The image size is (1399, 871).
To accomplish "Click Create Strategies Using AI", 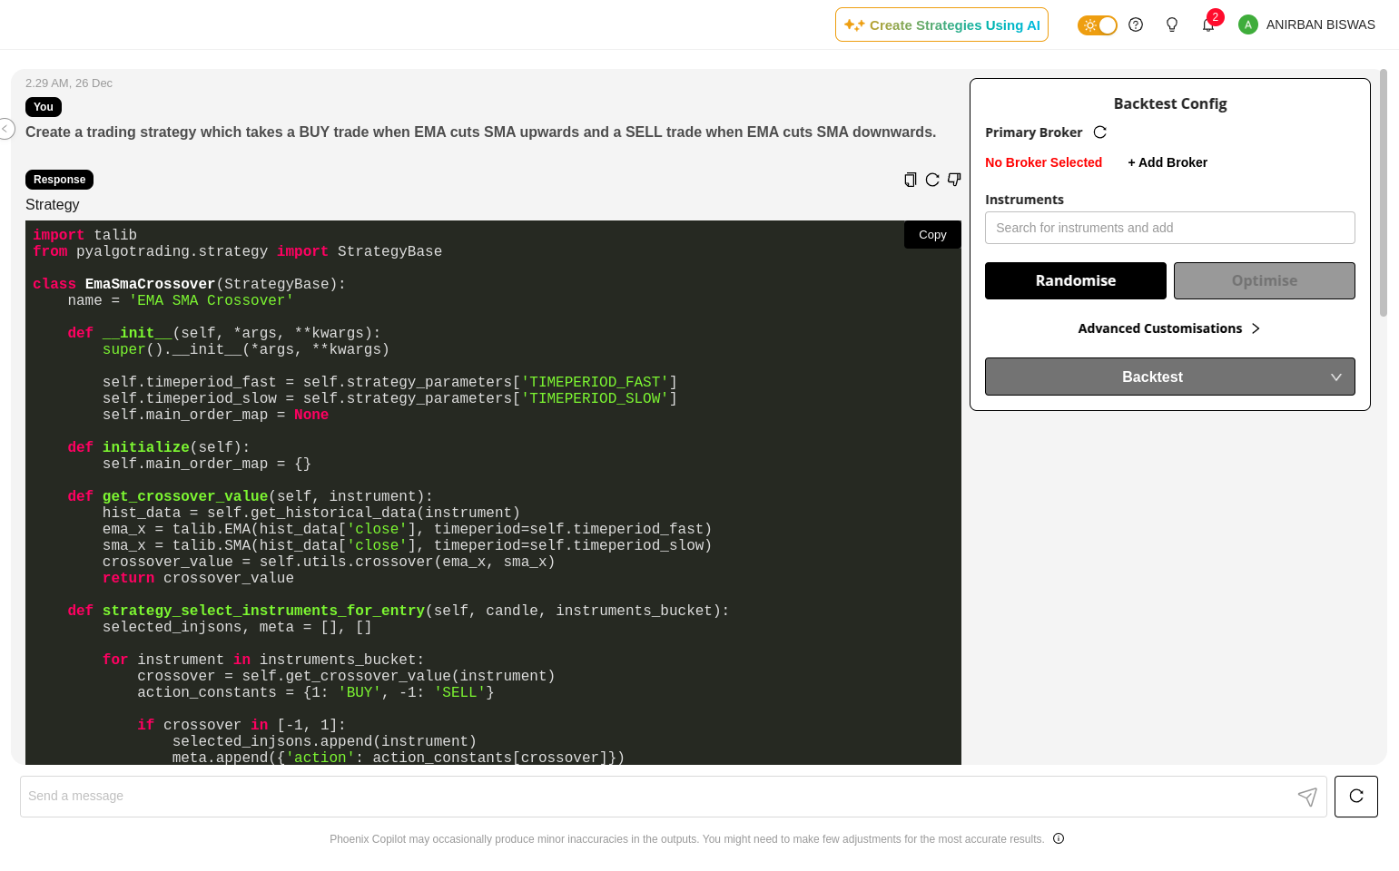I will [941, 25].
